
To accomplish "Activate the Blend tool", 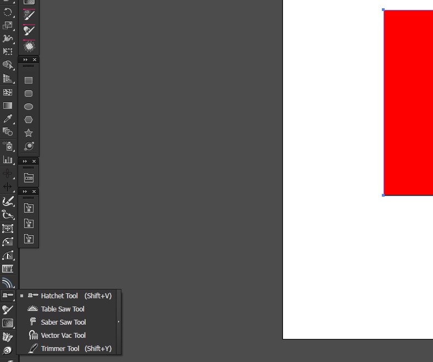I will tap(8, 132).
